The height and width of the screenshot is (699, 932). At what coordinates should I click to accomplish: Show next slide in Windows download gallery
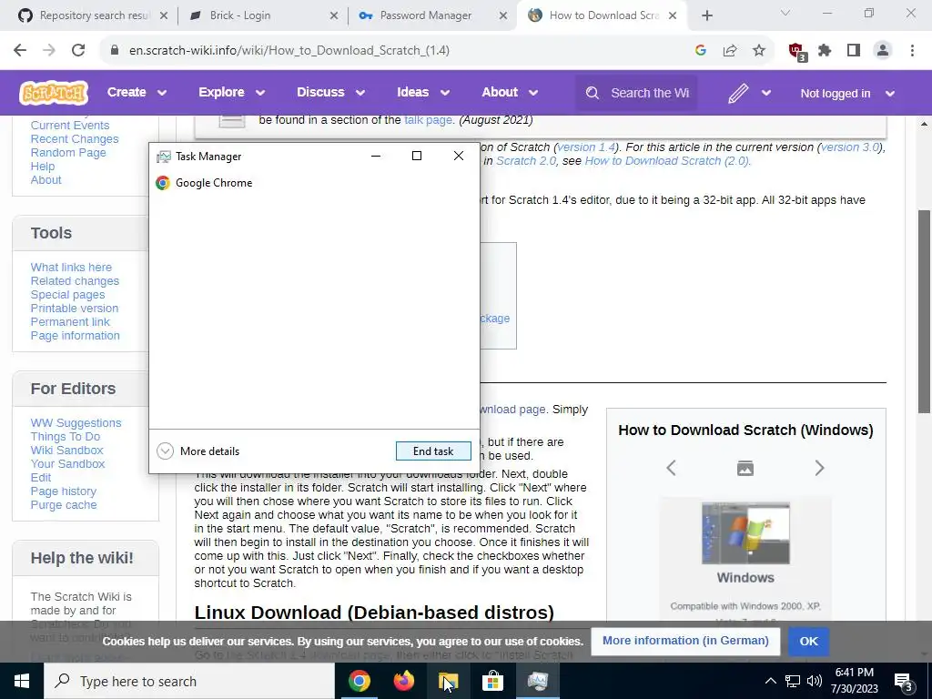pos(819,468)
